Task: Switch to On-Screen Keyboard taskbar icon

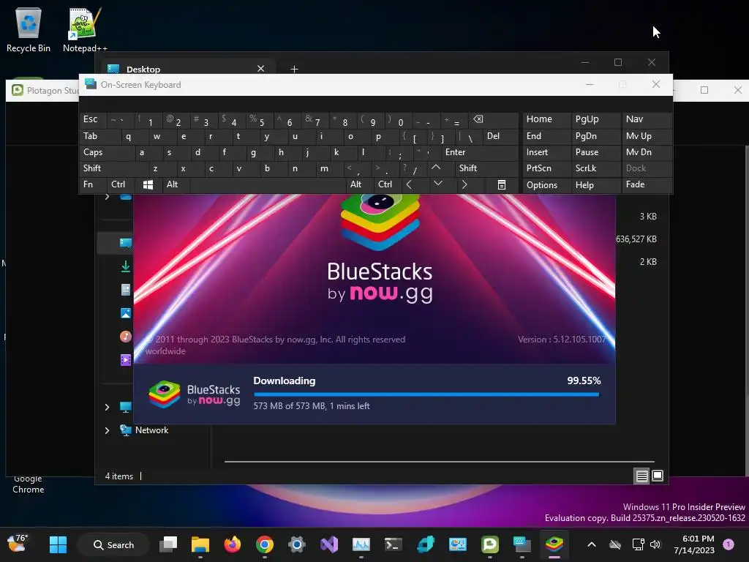Action: 522,544
